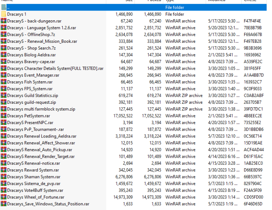This screenshot has height=210, width=272.
Task: Click CRC32 value F47F4F4E
Action: 252,21
